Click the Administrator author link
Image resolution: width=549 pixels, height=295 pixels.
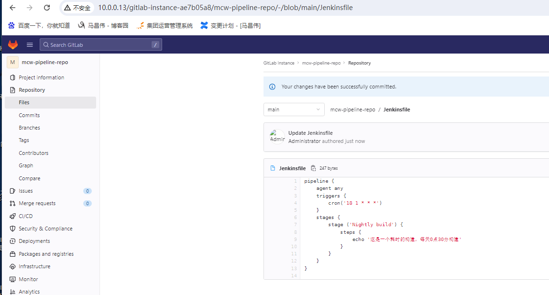tap(304, 141)
